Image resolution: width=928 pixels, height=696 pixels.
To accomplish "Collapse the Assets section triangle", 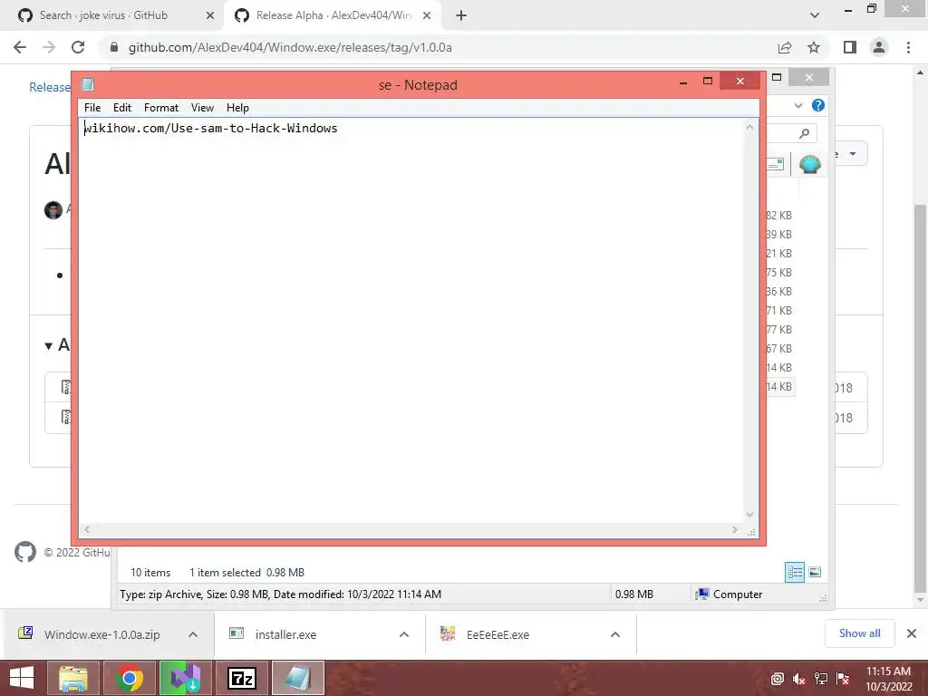I will [49, 345].
